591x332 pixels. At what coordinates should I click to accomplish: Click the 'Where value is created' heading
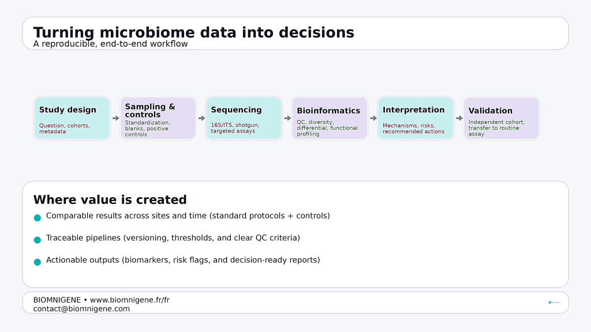[x=110, y=200]
